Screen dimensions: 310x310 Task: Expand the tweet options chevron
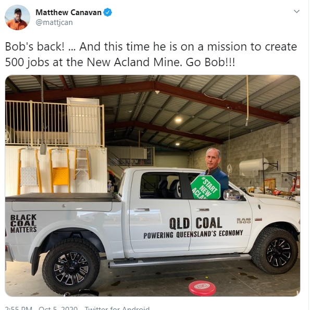tap(296, 11)
